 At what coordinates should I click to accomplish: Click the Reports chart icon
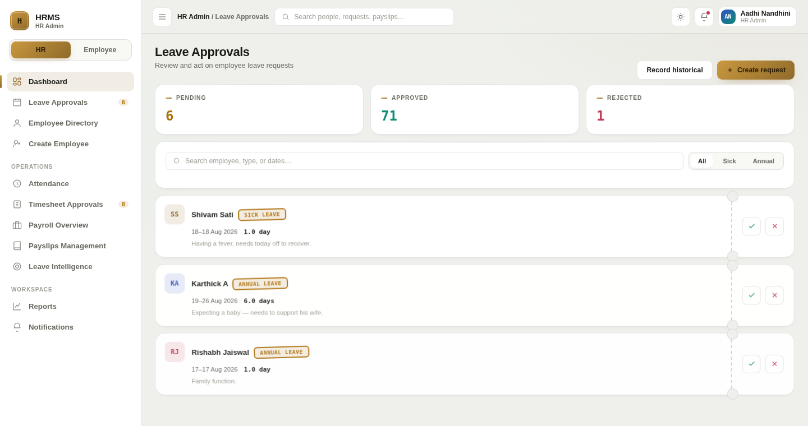pyautogui.click(x=17, y=307)
